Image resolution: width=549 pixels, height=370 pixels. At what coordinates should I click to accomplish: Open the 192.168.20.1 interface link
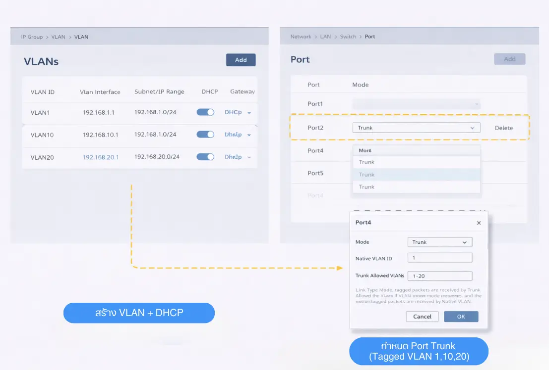click(101, 157)
